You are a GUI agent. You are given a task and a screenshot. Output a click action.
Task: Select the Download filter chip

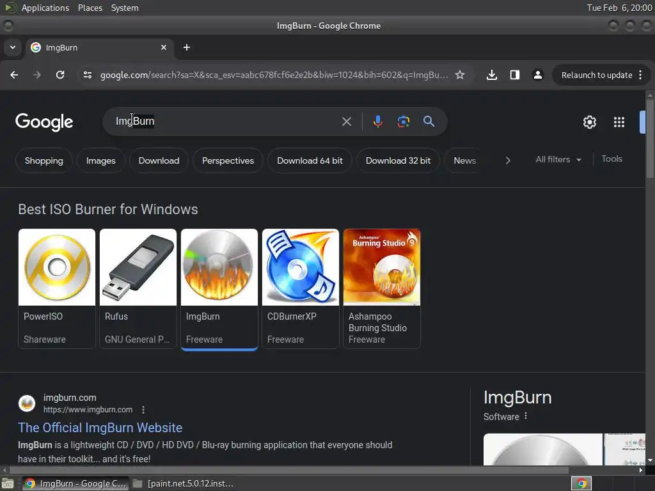(159, 160)
